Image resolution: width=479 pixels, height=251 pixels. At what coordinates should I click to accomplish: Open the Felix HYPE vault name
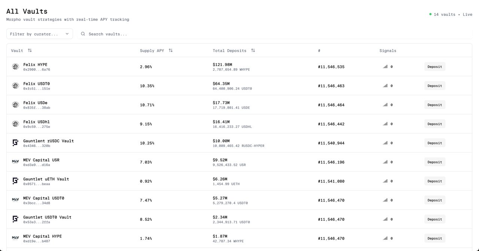click(35, 65)
